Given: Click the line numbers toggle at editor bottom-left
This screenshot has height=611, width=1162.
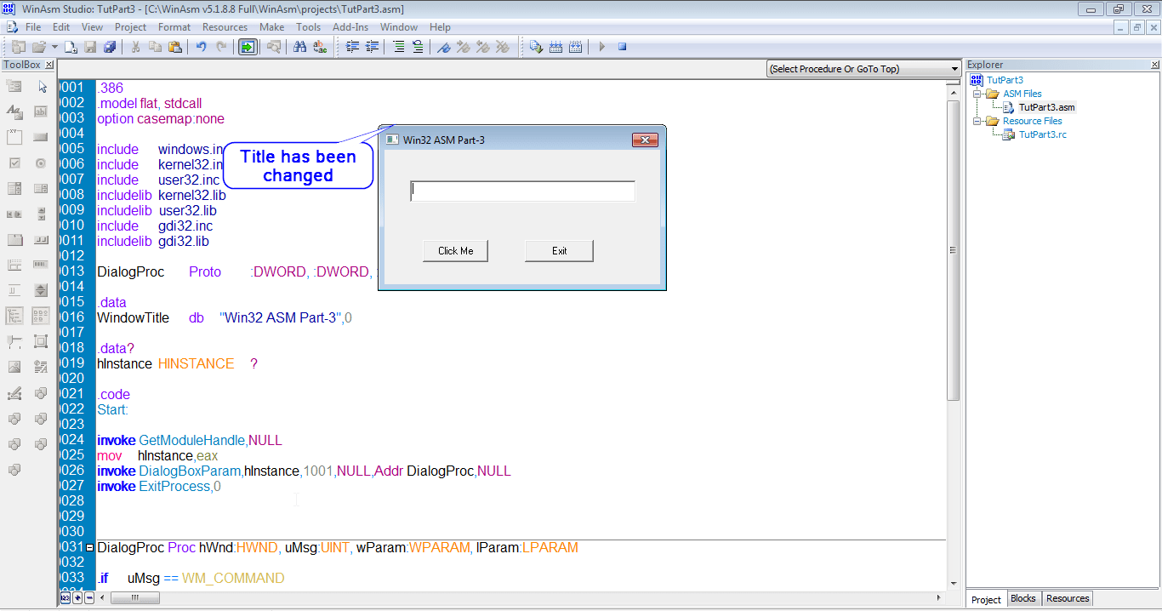Looking at the screenshot, I should pos(65,598).
